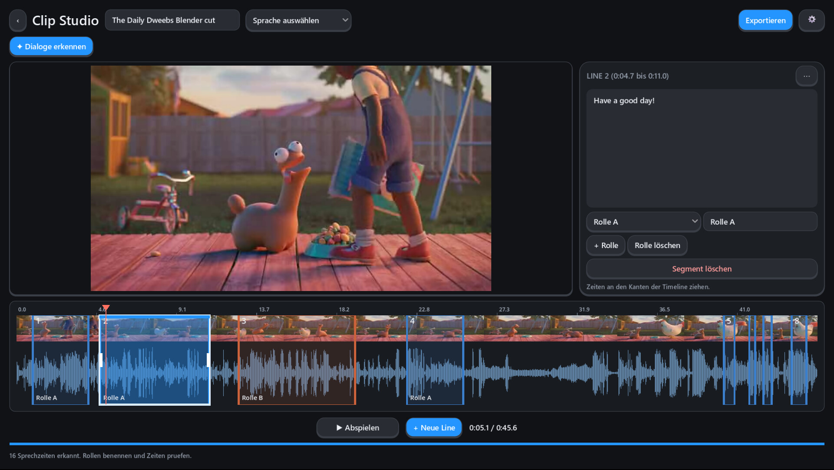Play the clip with Abspielen

point(357,428)
